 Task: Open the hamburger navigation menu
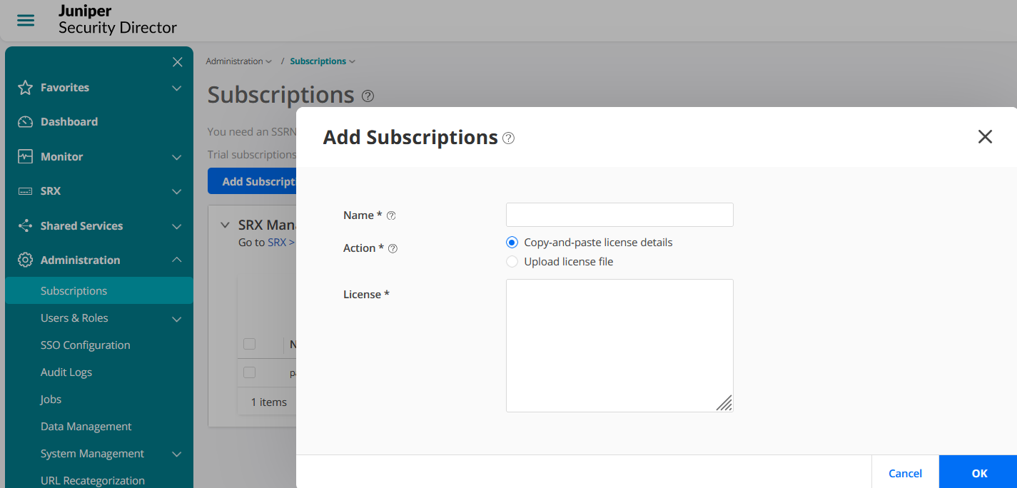(26, 21)
